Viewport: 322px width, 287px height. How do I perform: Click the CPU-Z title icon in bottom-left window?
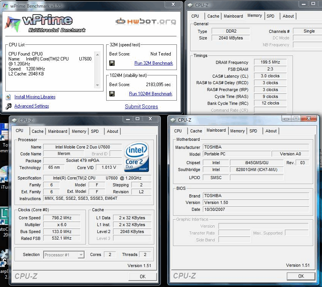[15, 121]
